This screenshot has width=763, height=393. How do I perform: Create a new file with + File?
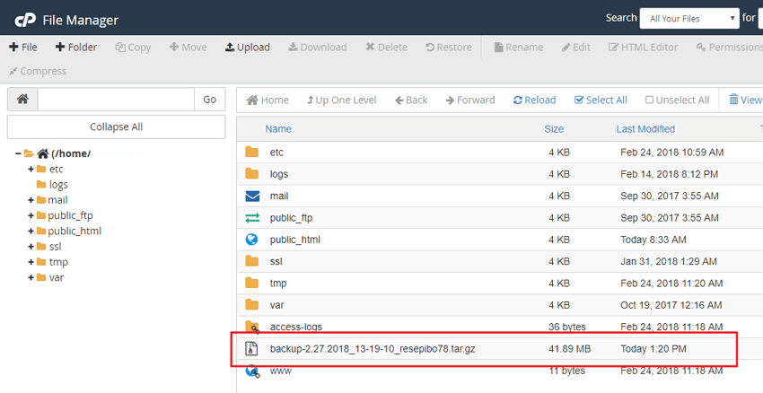pos(23,48)
